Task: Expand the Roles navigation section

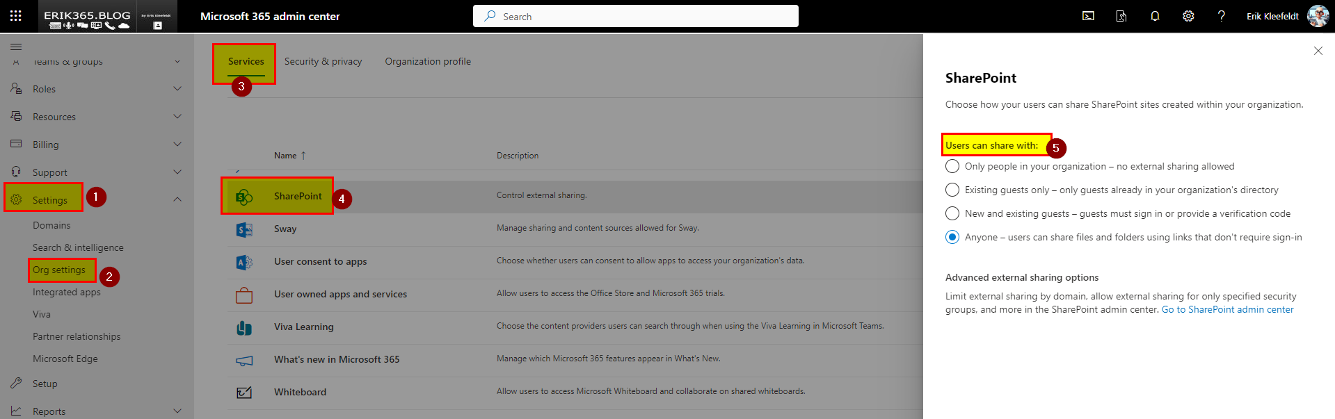Action: coord(177,89)
